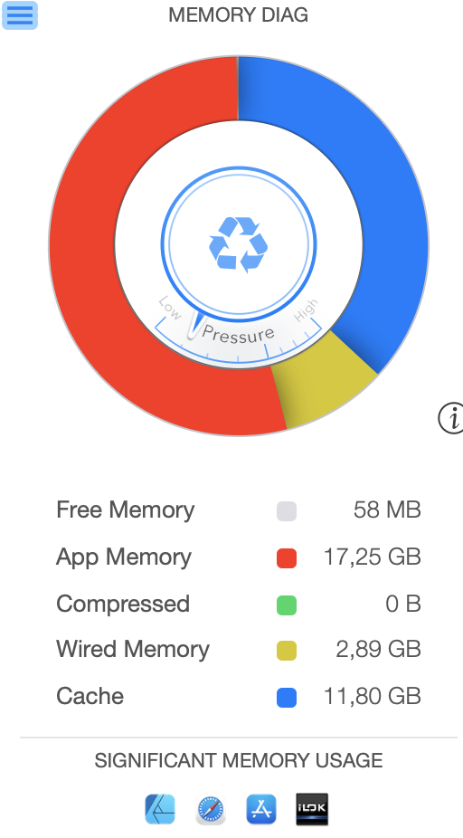This screenshot has height=838, width=463.
Task: Click the gray Free Memory swatch
Action: [x=287, y=511]
